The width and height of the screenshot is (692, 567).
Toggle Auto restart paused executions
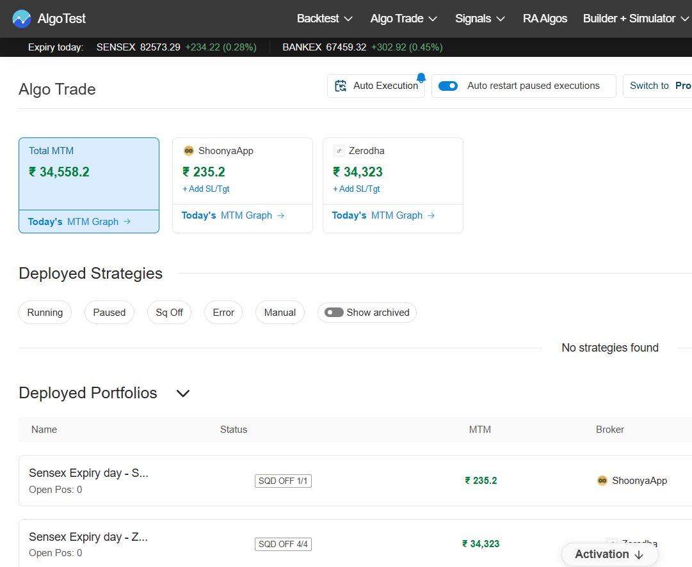(x=447, y=84)
